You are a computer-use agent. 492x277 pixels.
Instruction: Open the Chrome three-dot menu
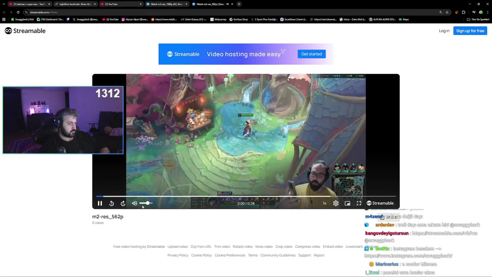tap(488, 12)
